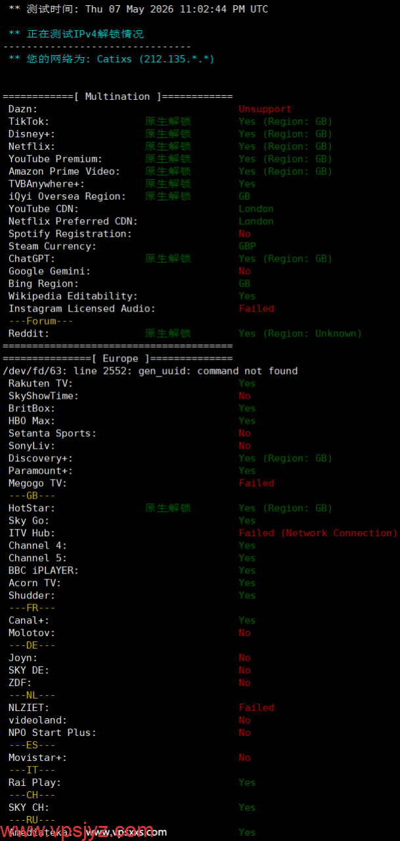This screenshot has width=400, height=841.
Task: Select the ---Forum--- divider label
Action: (x=41, y=321)
